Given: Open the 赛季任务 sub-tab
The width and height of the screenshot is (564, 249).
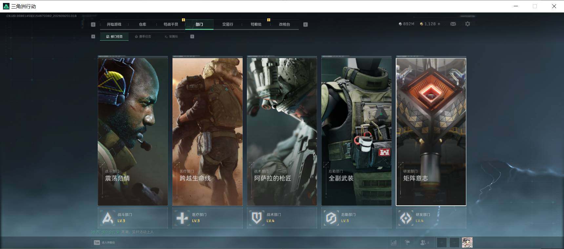Looking at the screenshot, I should click(x=143, y=36).
